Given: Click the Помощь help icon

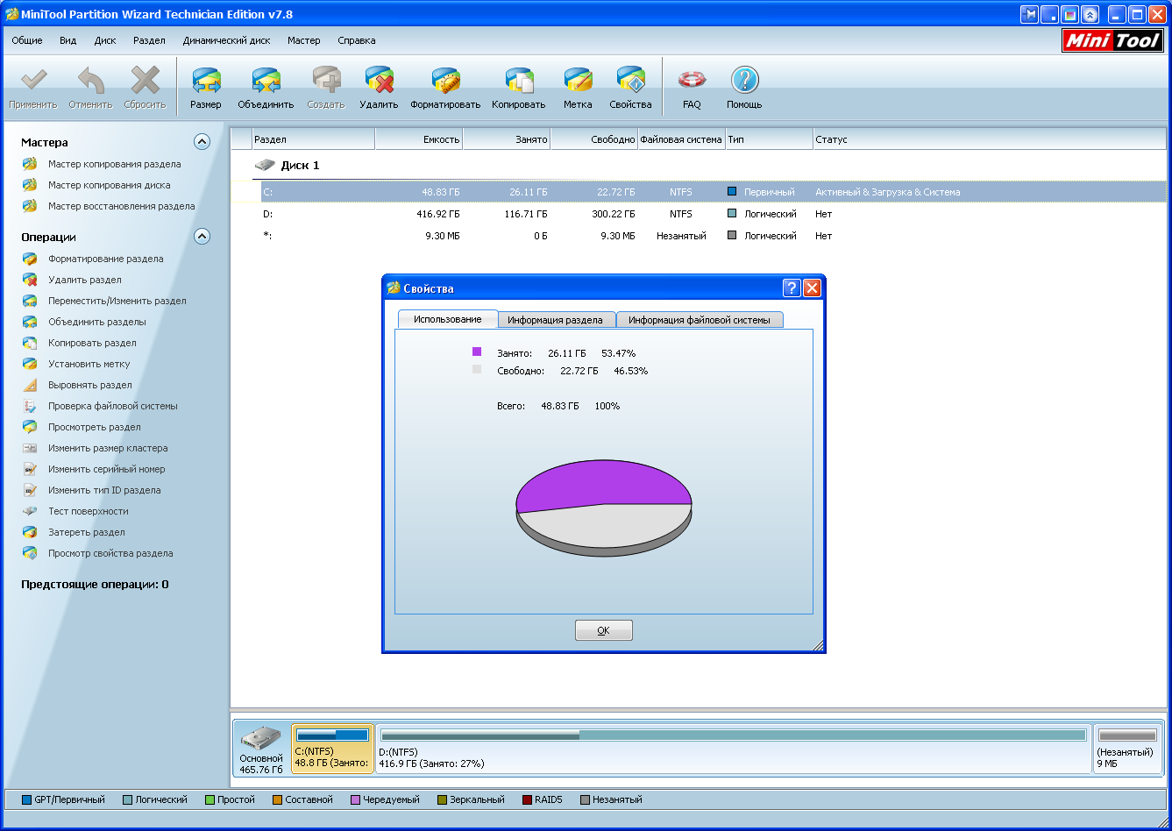Looking at the screenshot, I should point(744,81).
